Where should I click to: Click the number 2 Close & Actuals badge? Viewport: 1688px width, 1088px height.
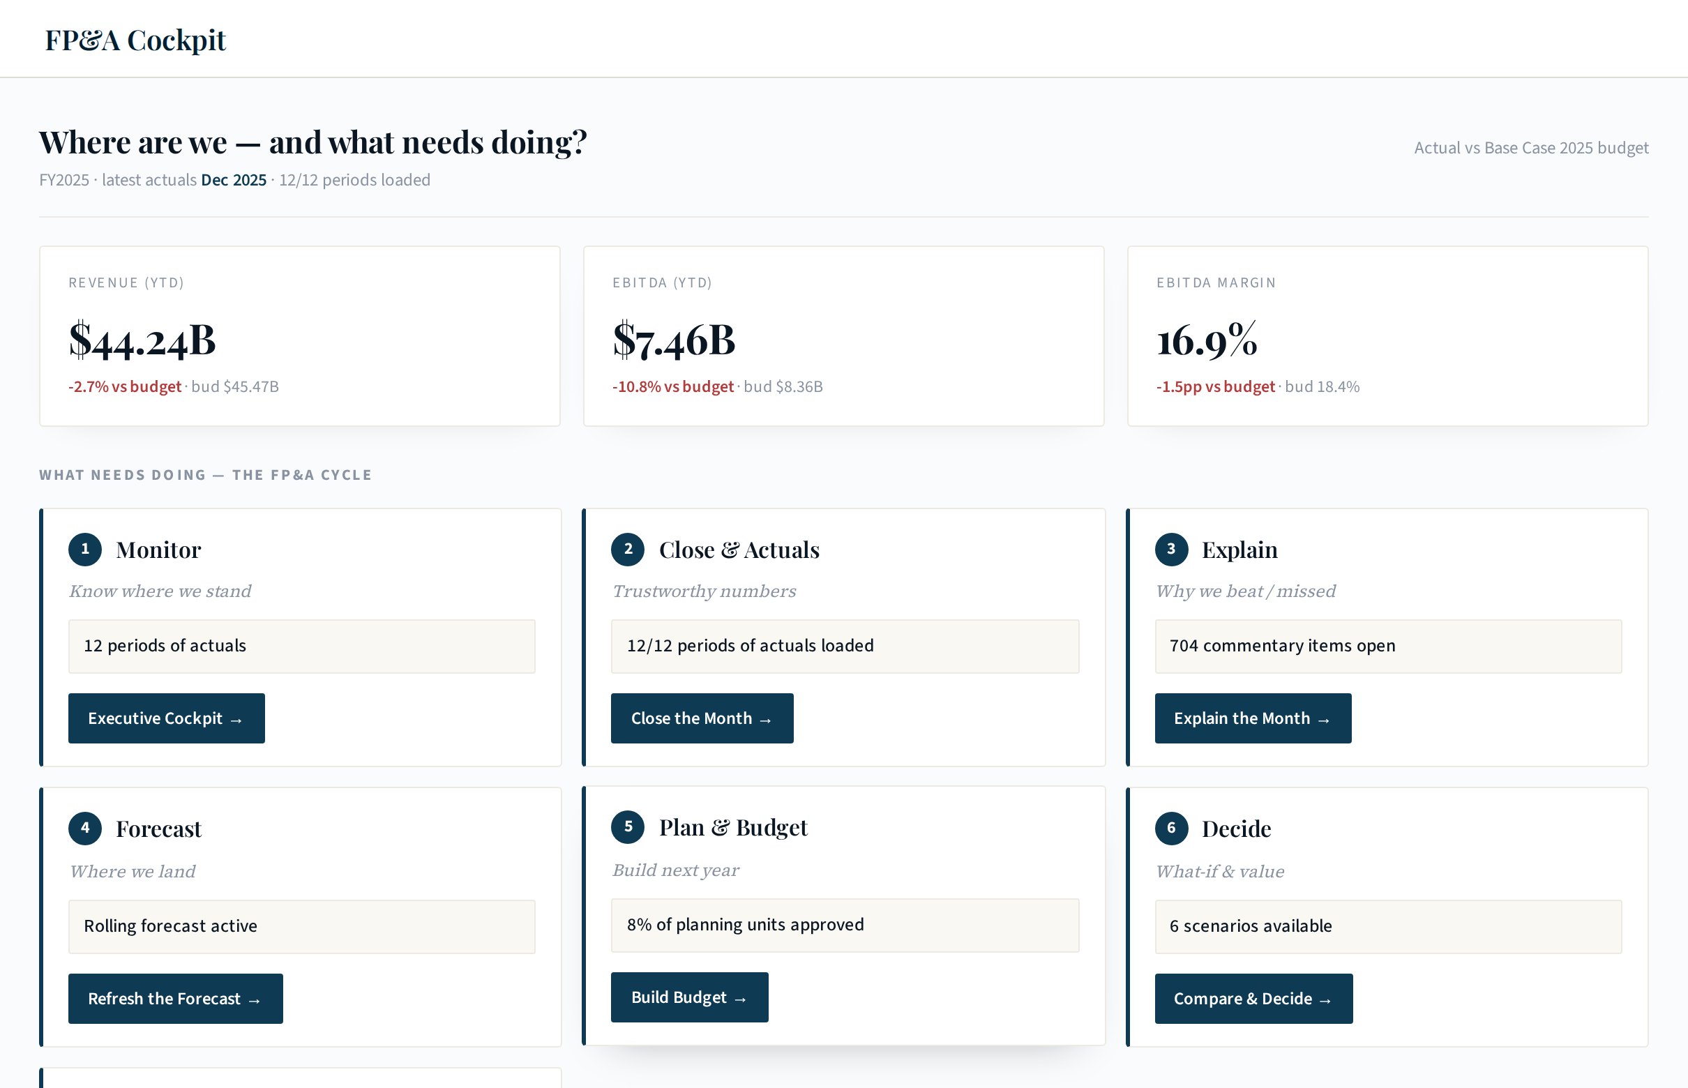628,549
